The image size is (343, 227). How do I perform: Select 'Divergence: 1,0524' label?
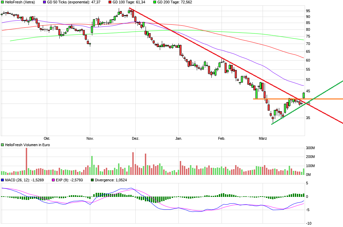[x=111, y=180]
